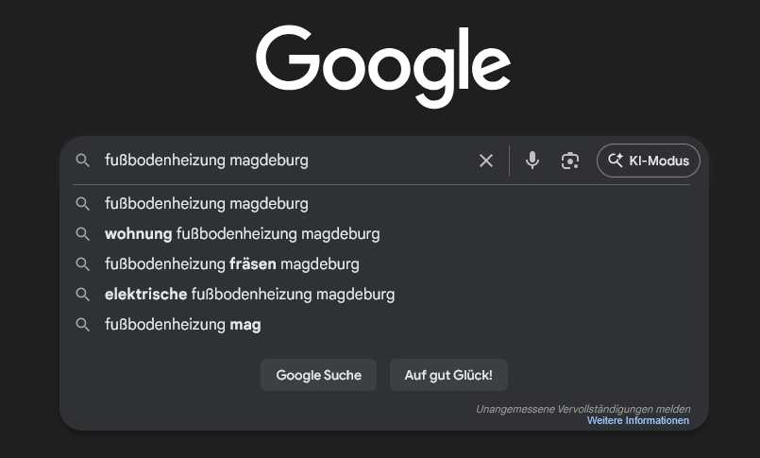
Task: Click the magnifier icon beside "wohnung fußbodenheizung magdeburg"
Action: click(x=83, y=233)
